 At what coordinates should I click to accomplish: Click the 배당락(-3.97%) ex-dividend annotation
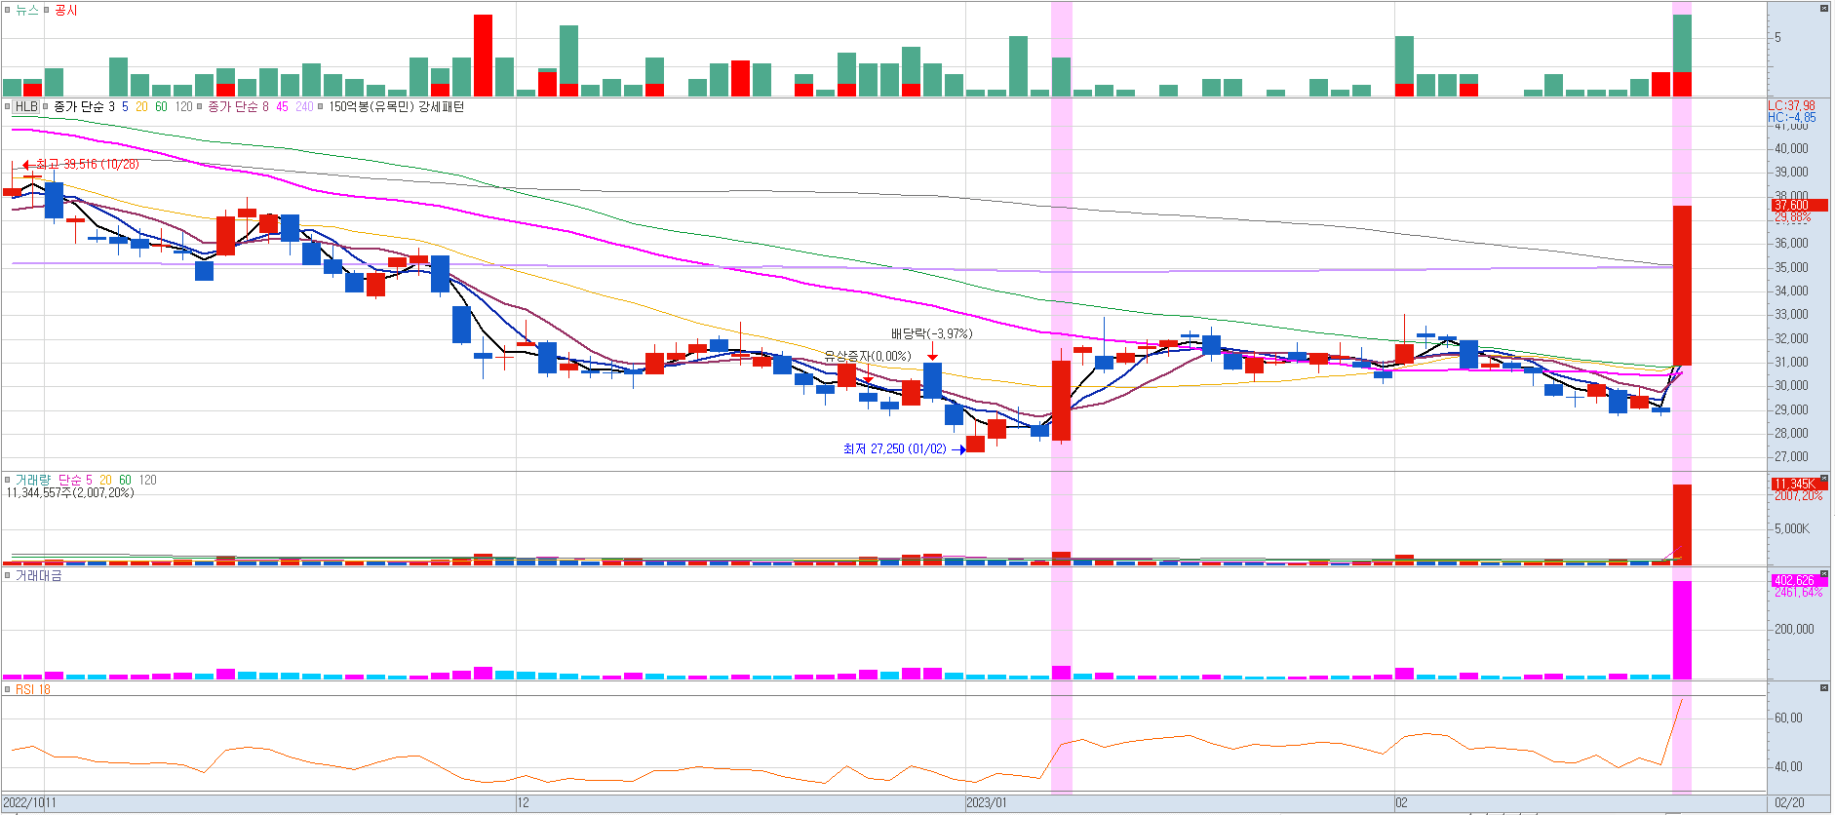pos(931,333)
